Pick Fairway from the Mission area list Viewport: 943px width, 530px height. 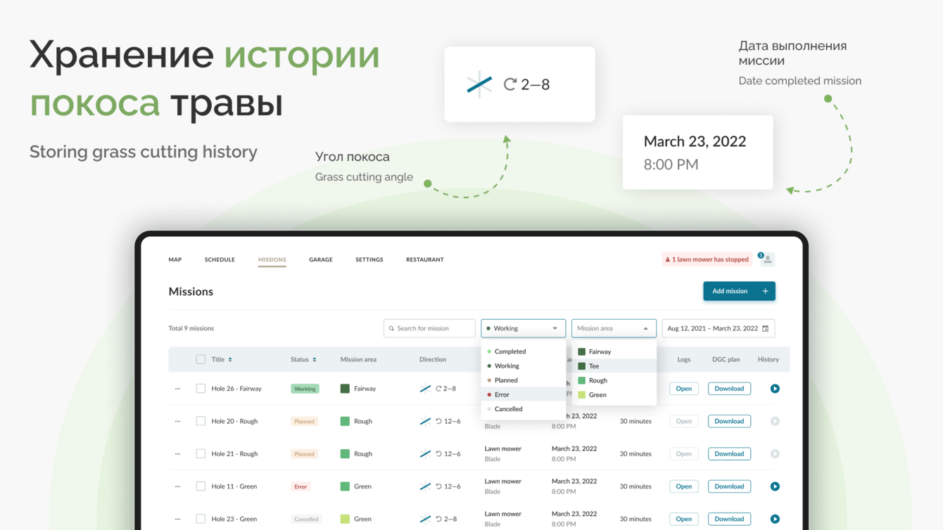(x=614, y=351)
